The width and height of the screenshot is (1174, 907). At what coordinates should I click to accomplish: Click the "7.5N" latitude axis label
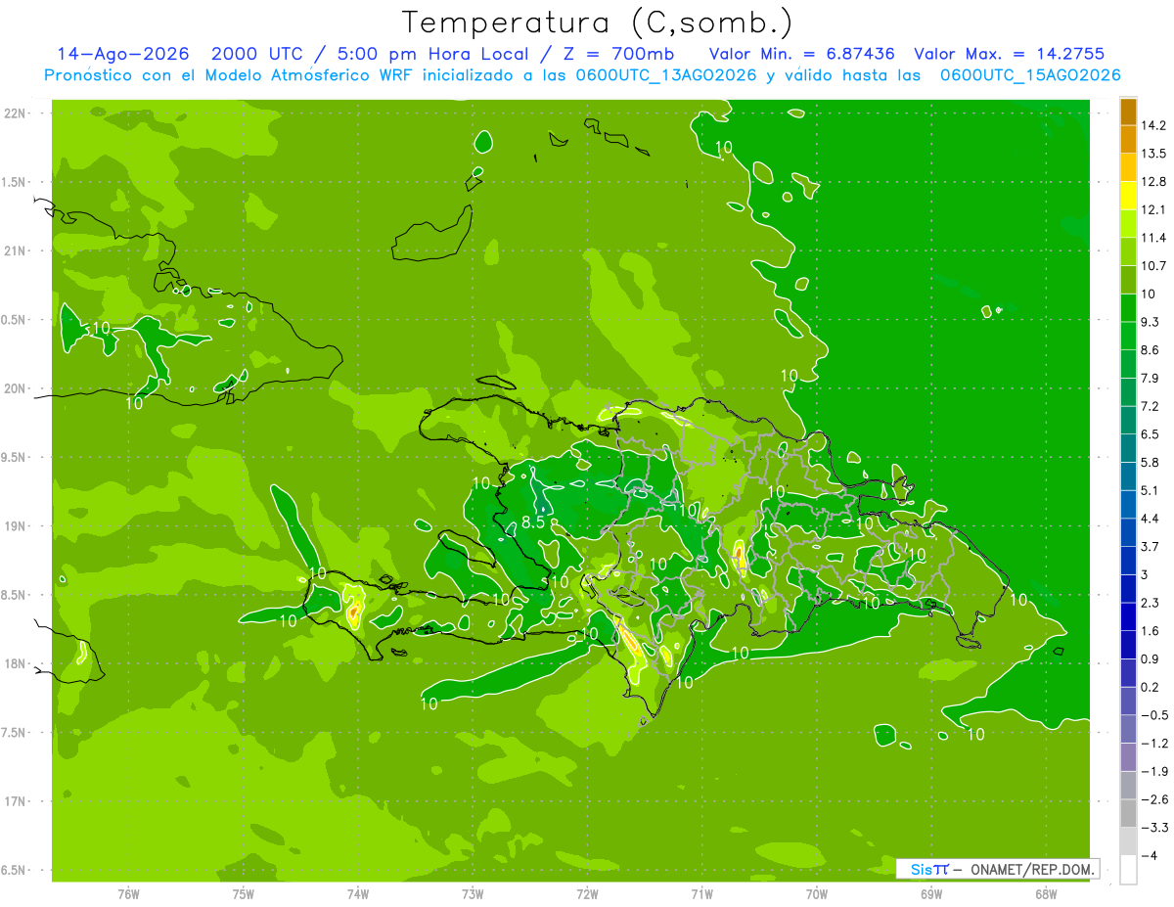pos(14,732)
